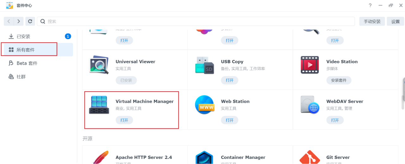This screenshot has width=405, height=164.
Task: Navigate forward with the right arrow
Action: point(19,21)
